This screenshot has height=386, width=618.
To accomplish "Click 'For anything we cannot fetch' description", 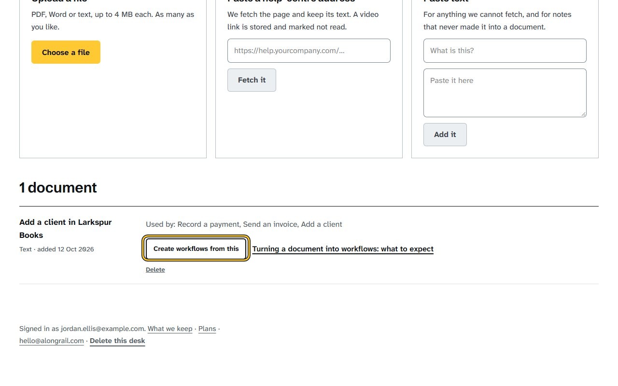I will coord(497,21).
